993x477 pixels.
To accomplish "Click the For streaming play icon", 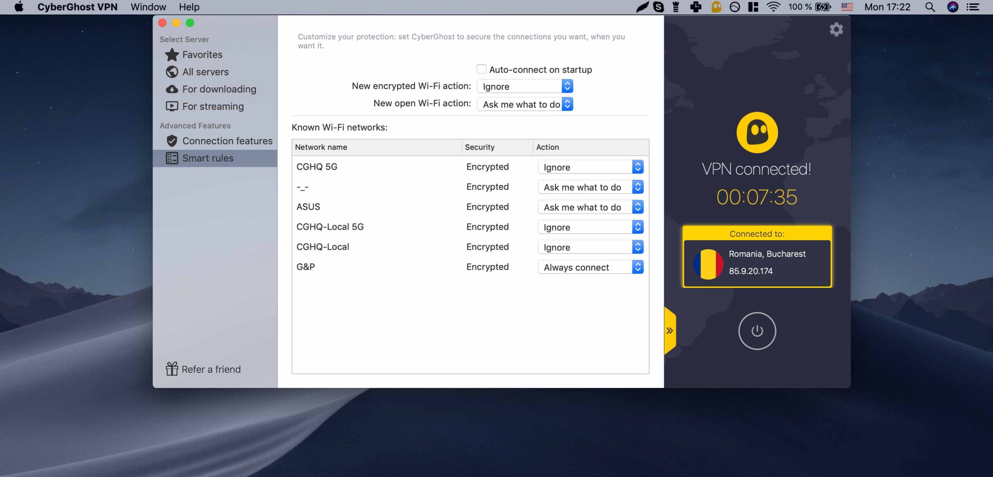I will (x=172, y=106).
